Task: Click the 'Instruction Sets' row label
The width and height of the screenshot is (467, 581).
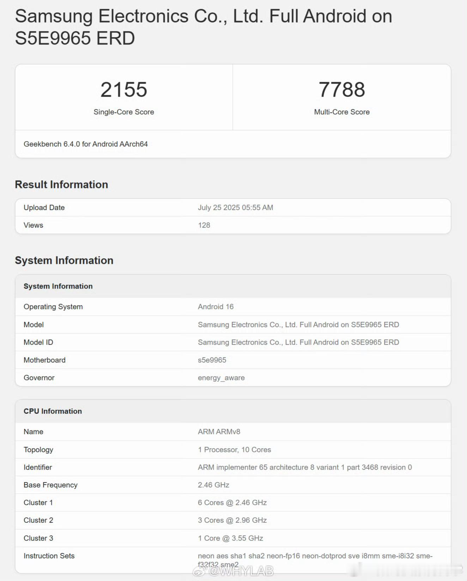Action: [x=49, y=556]
